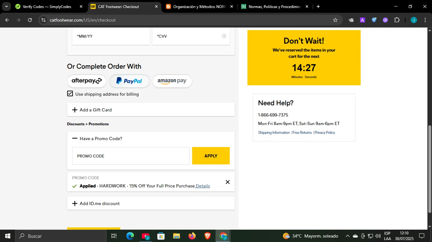Open the Chrome extensions puzzle icon
The height and width of the screenshot is (242, 432).
397,20
